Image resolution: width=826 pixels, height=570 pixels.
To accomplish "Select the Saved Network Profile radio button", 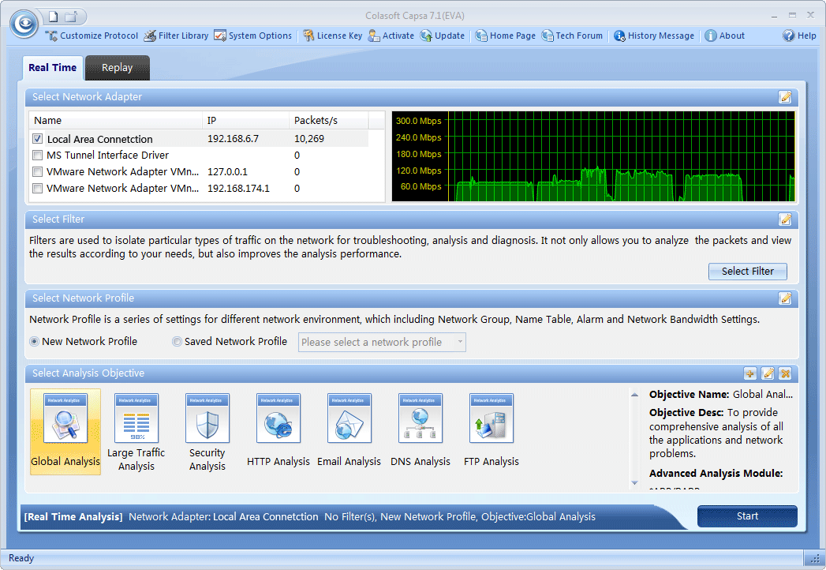I will pos(177,342).
